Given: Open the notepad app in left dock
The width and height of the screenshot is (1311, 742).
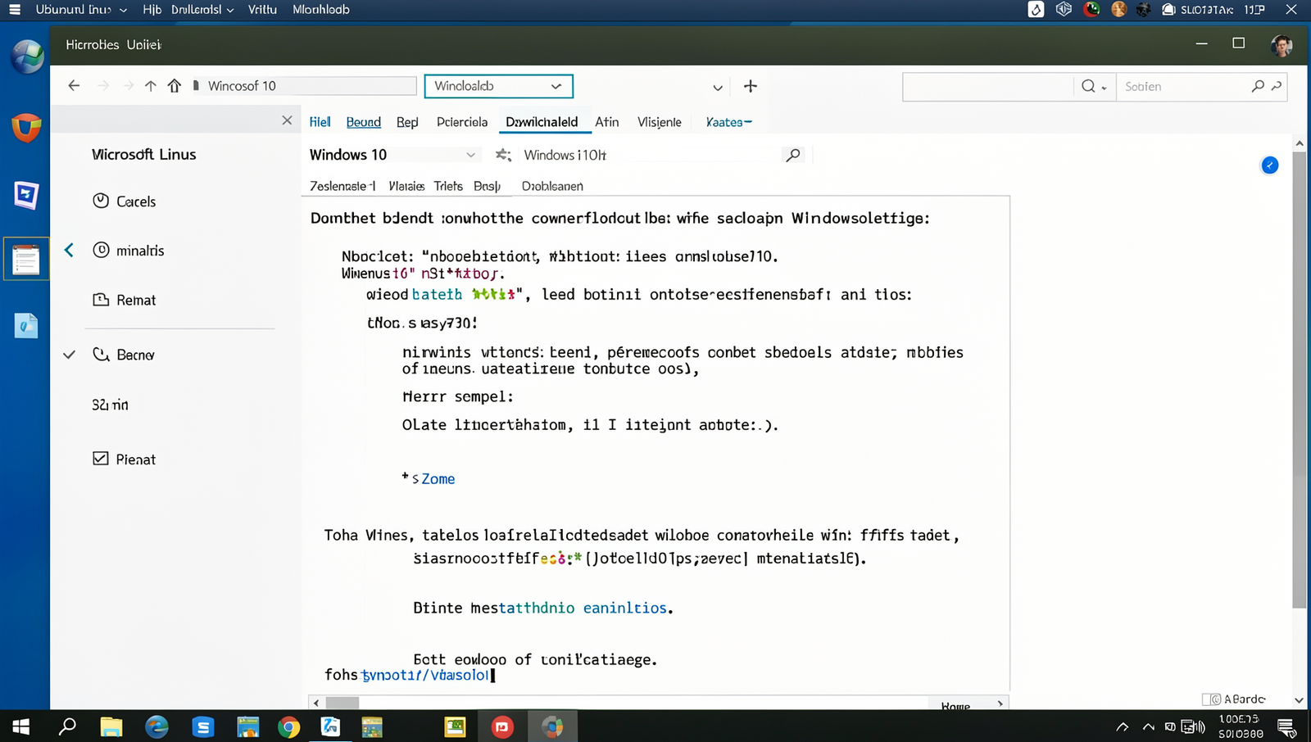Looking at the screenshot, I should coord(26,260).
